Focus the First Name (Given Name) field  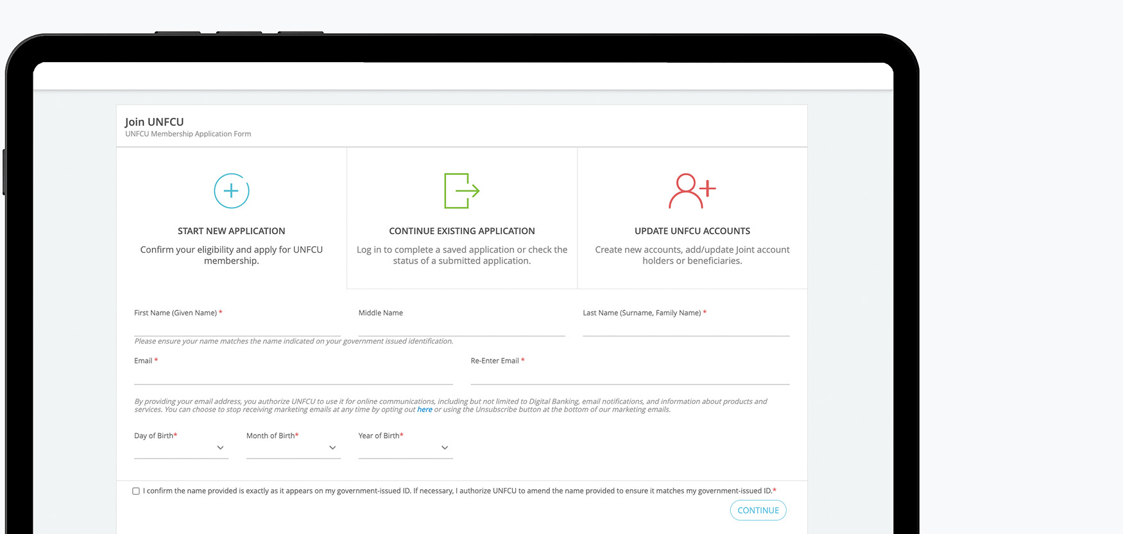coord(237,328)
